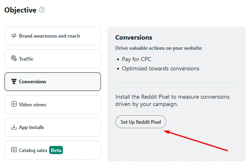Click the funnel icon beside Conversions
This screenshot has height=167, width=249.
point(14,81)
